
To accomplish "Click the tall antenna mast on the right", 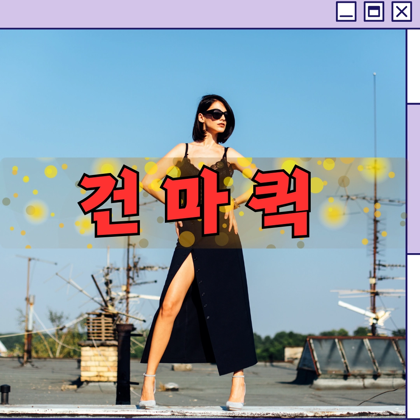I will pyautogui.click(x=374, y=203).
